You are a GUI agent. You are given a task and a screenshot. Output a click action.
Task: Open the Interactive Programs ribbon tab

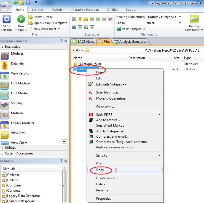pyautogui.click(x=85, y=10)
